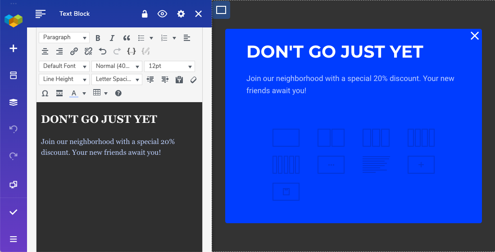Insert a blockquote

(x=127, y=38)
